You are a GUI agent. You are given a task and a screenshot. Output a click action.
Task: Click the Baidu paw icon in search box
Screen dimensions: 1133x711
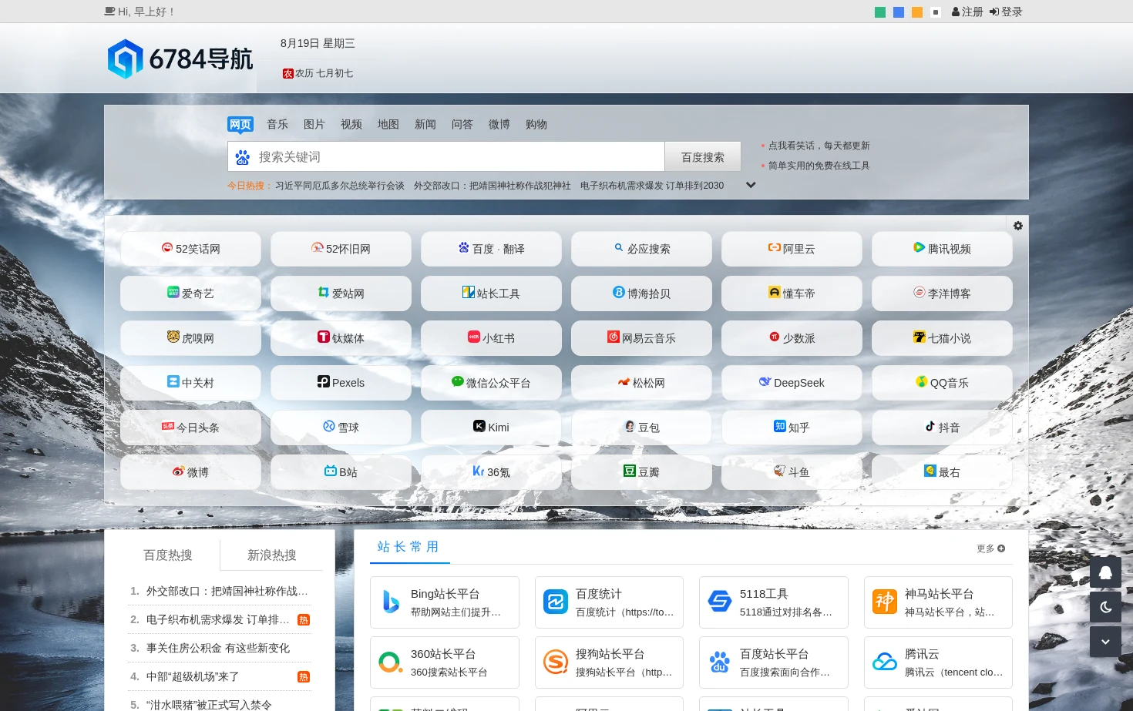coord(242,157)
